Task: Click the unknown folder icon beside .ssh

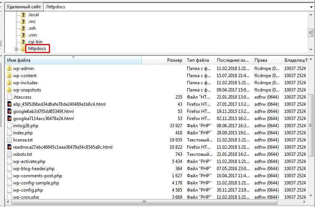Action: pos(23,28)
